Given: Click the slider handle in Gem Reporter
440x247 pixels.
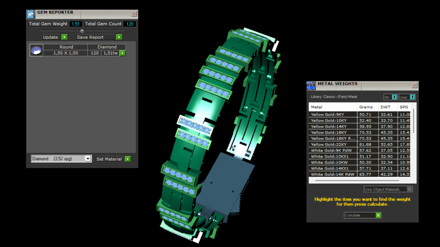Looking at the screenshot, I should pyautogui.click(x=82, y=31).
